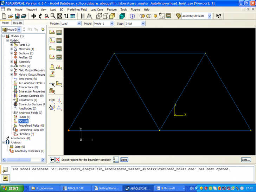Image resolution: width=256 pixels, height=192 pixels.
Task: Click the Create Predefined Field tool
Action: [x=52, y=49]
